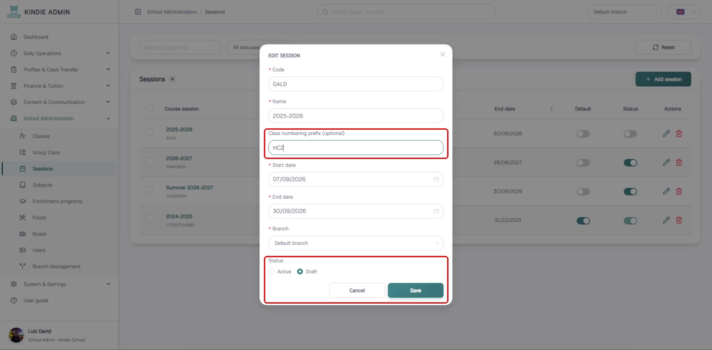Click edit pencil for 2026-2027 session
Screen dimensions: 712x350
pyautogui.click(x=666, y=162)
